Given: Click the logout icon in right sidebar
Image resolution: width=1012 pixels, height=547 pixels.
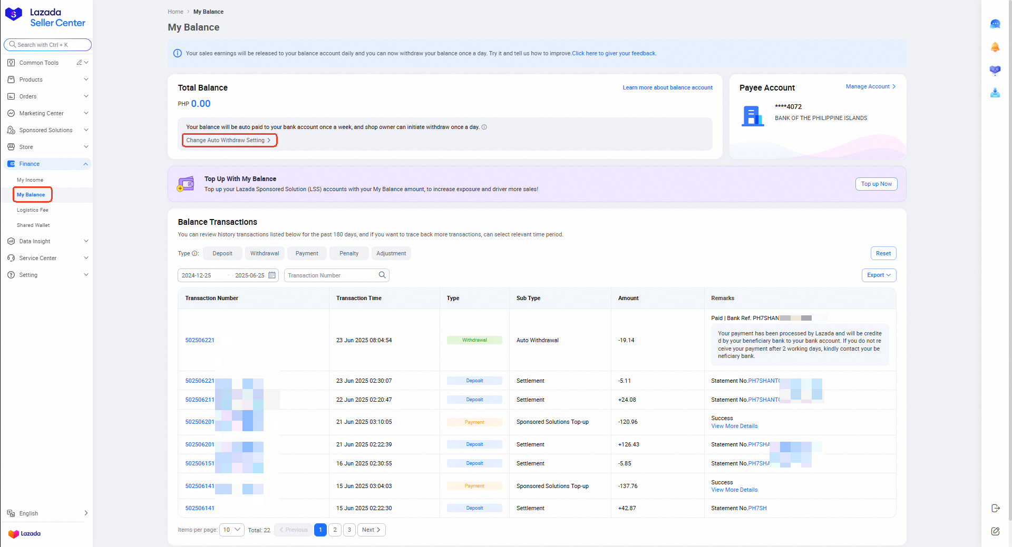Looking at the screenshot, I should 995,508.
